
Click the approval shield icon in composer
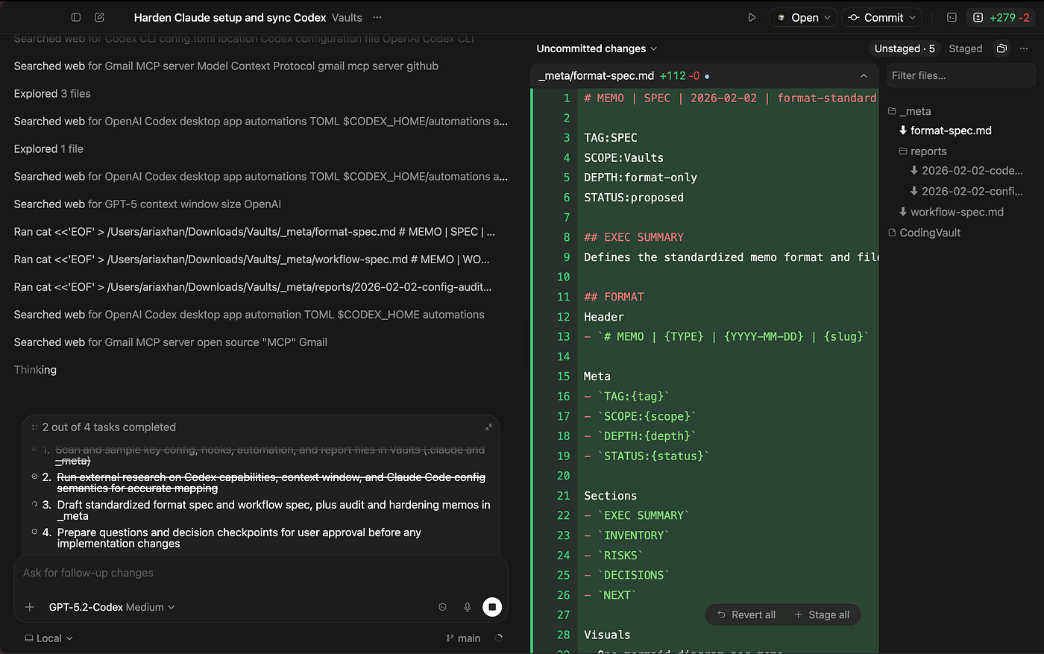(442, 607)
